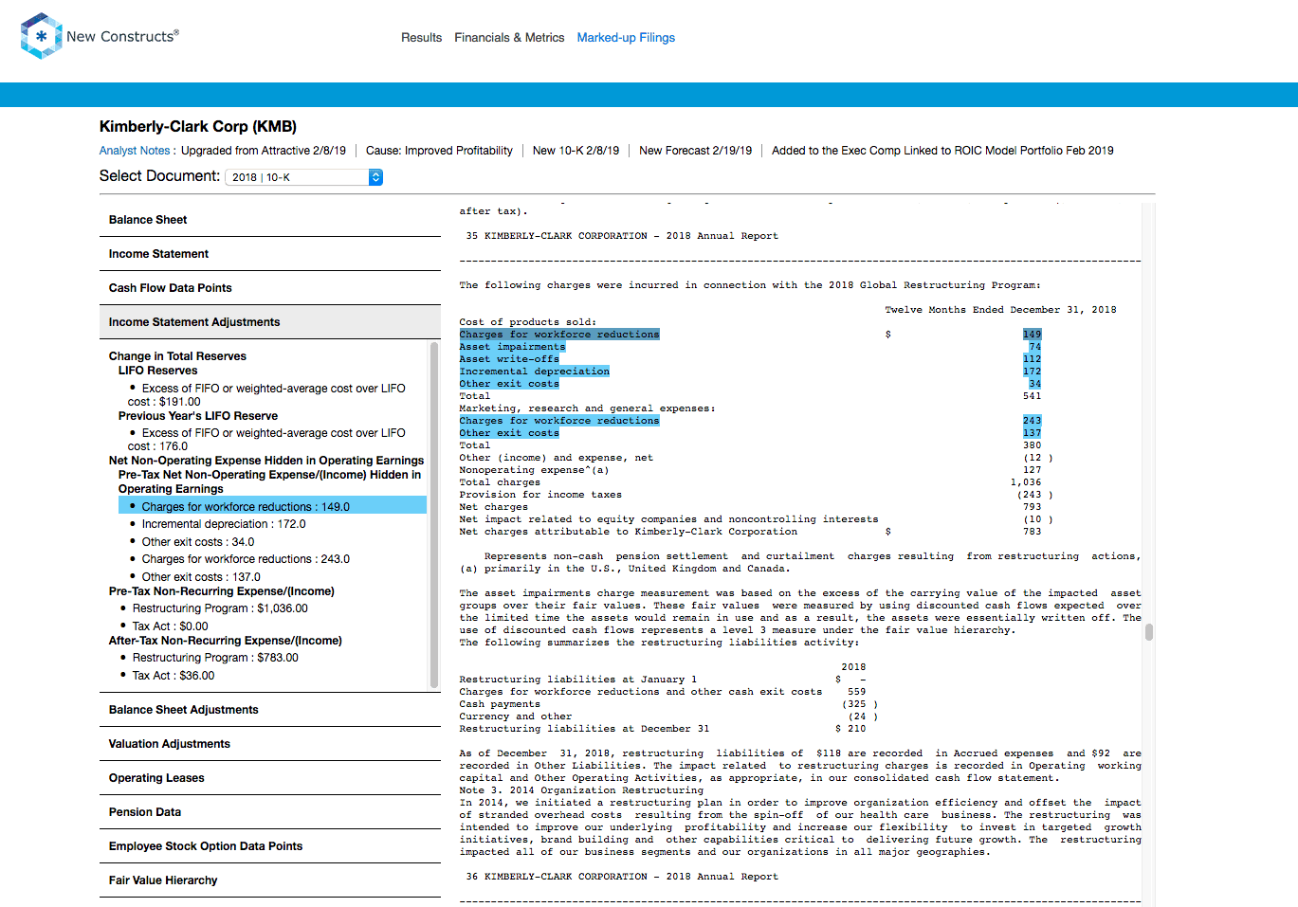Open Marked-up Filings page
The width and height of the screenshot is (1298, 907).
[626, 38]
